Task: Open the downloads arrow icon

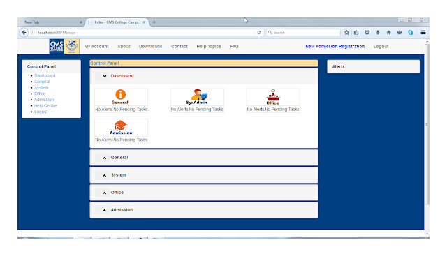Action: [378, 33]
